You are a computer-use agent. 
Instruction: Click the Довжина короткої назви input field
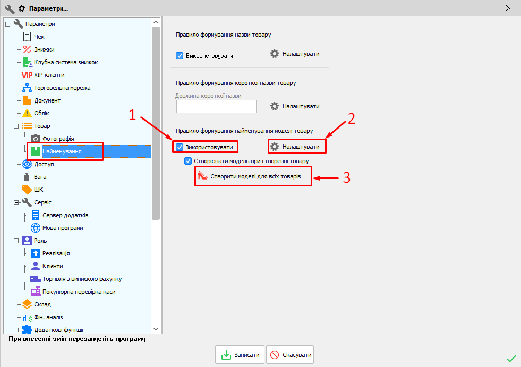(216, 106)
